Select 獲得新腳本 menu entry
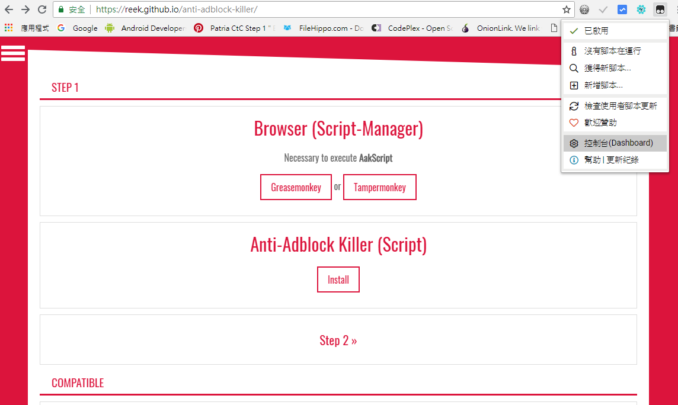 (x=615, y=68)
